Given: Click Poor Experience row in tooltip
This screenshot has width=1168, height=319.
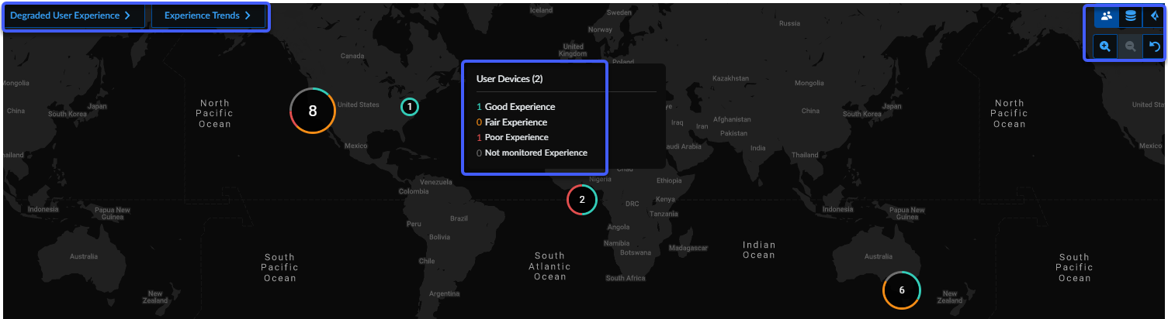Looking at the screenshot, I should click(513, 137).
